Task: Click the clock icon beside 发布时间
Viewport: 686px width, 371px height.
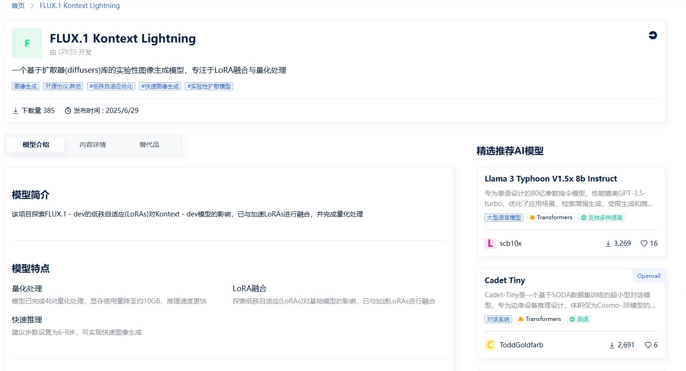Action: pos(68,111)
